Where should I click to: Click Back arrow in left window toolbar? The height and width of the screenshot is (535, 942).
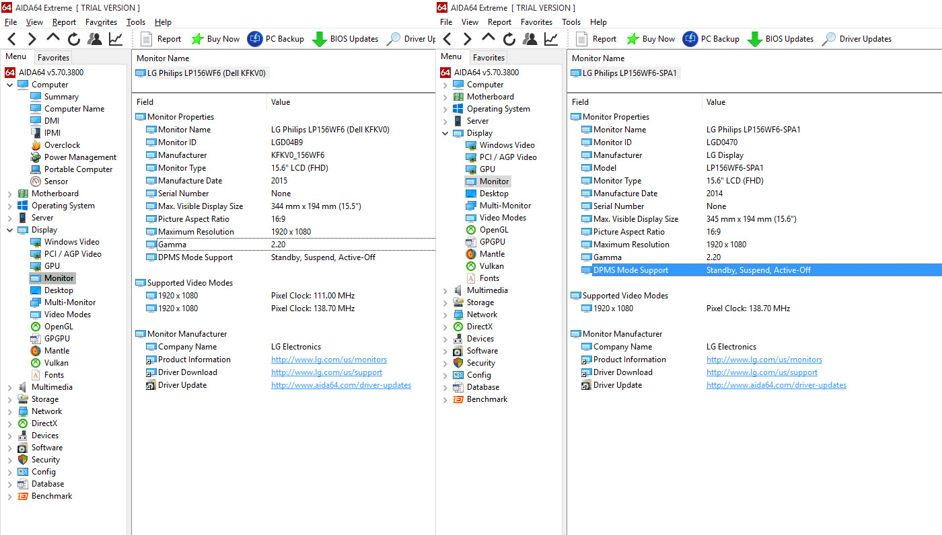(x=11, y=39)
